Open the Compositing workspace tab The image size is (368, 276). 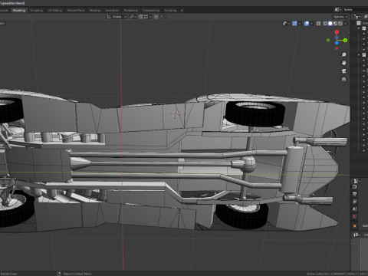pyautogui.click(x=151, y=10)
